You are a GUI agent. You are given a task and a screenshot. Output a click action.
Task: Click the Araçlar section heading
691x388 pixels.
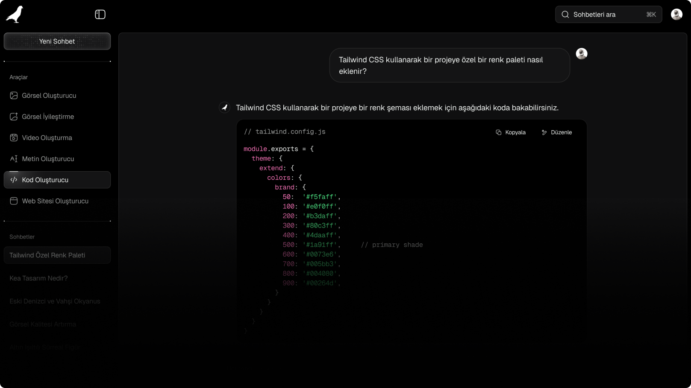[19, 77]
